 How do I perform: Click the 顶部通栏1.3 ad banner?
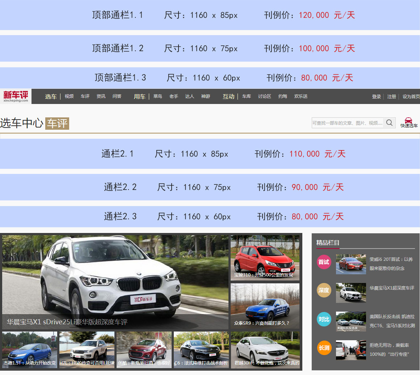tap(210, 78)
